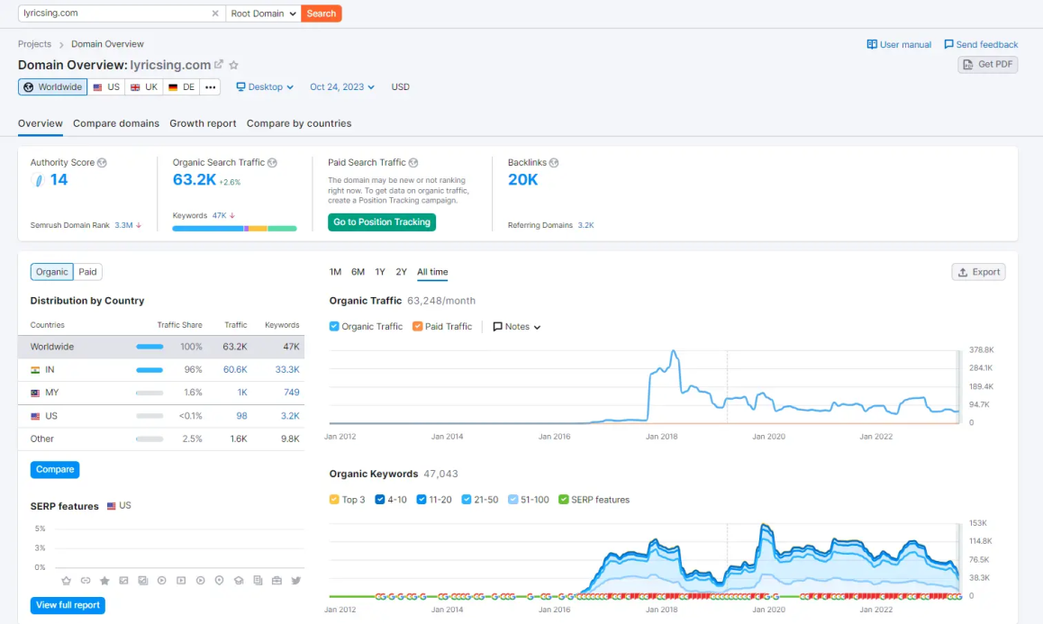Screen dimensions: 1043x624
Task: Open the Compare by countries tab
Action: [x=299, y=123]
